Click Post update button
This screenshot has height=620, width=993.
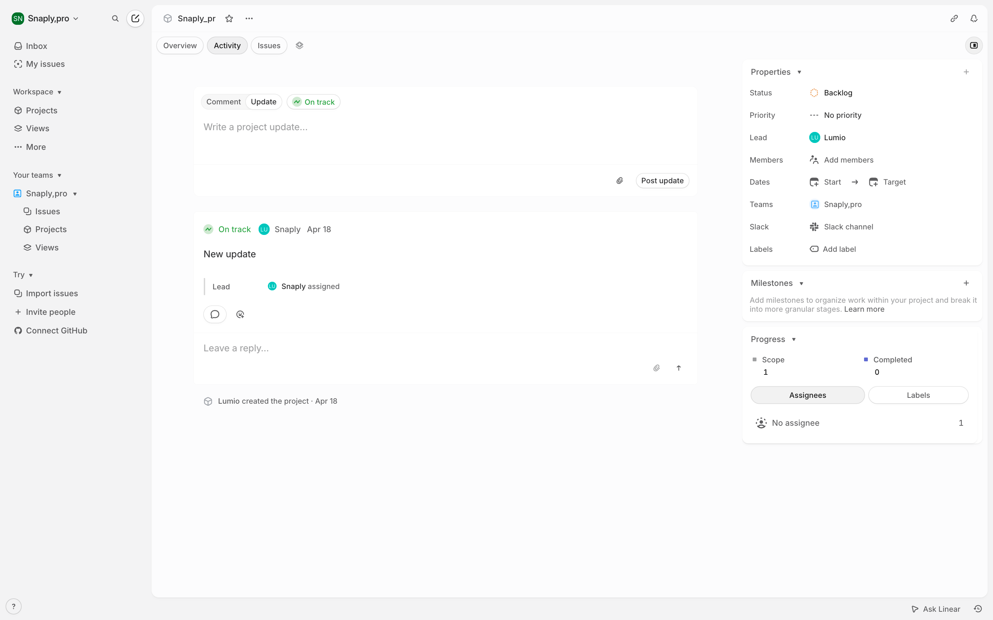[x=662, y=181]
